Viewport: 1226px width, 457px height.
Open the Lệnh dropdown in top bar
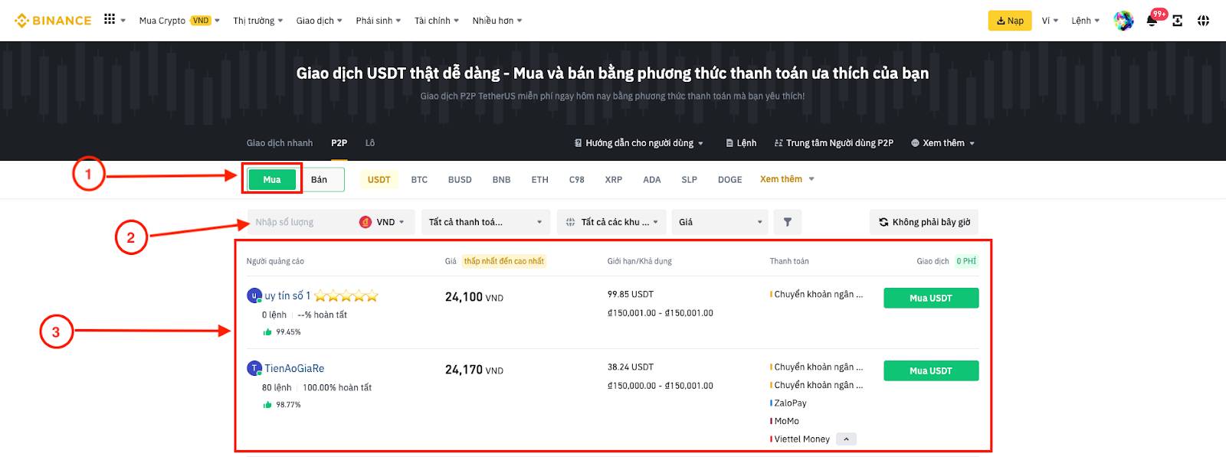tap(1085, 21)
